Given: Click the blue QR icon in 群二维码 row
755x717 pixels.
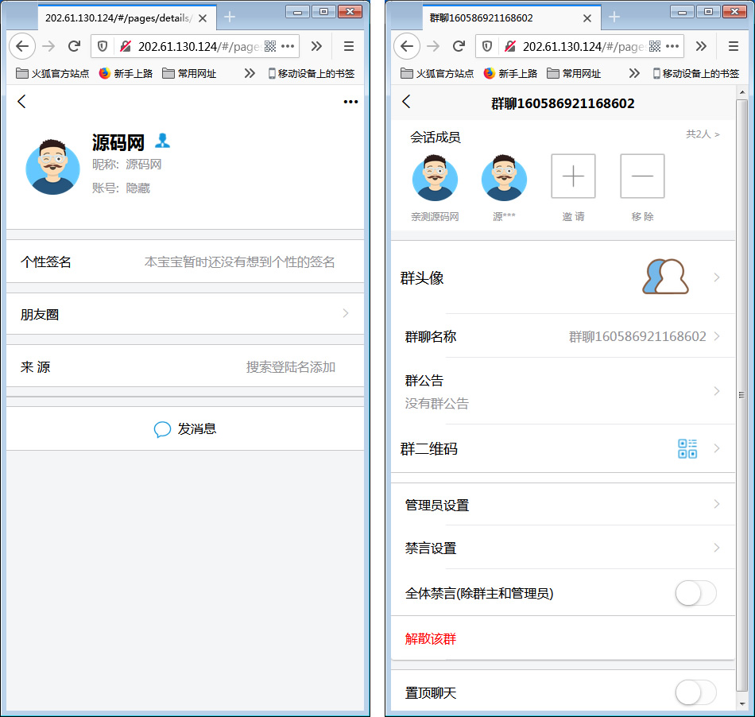Looking at the screenshot, I should 687,449.
